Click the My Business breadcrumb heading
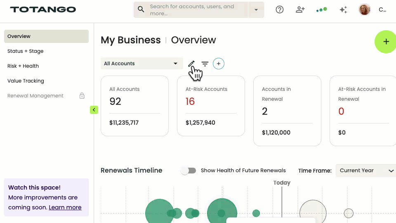 tap(131, 40)
